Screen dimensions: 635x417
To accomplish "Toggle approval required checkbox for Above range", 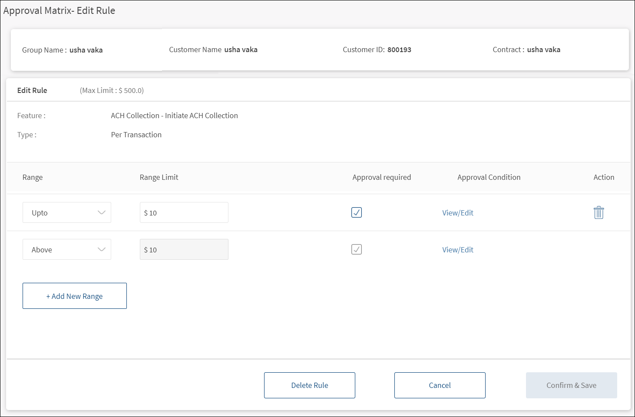I will pyautogui.click(x=356, y=249).
